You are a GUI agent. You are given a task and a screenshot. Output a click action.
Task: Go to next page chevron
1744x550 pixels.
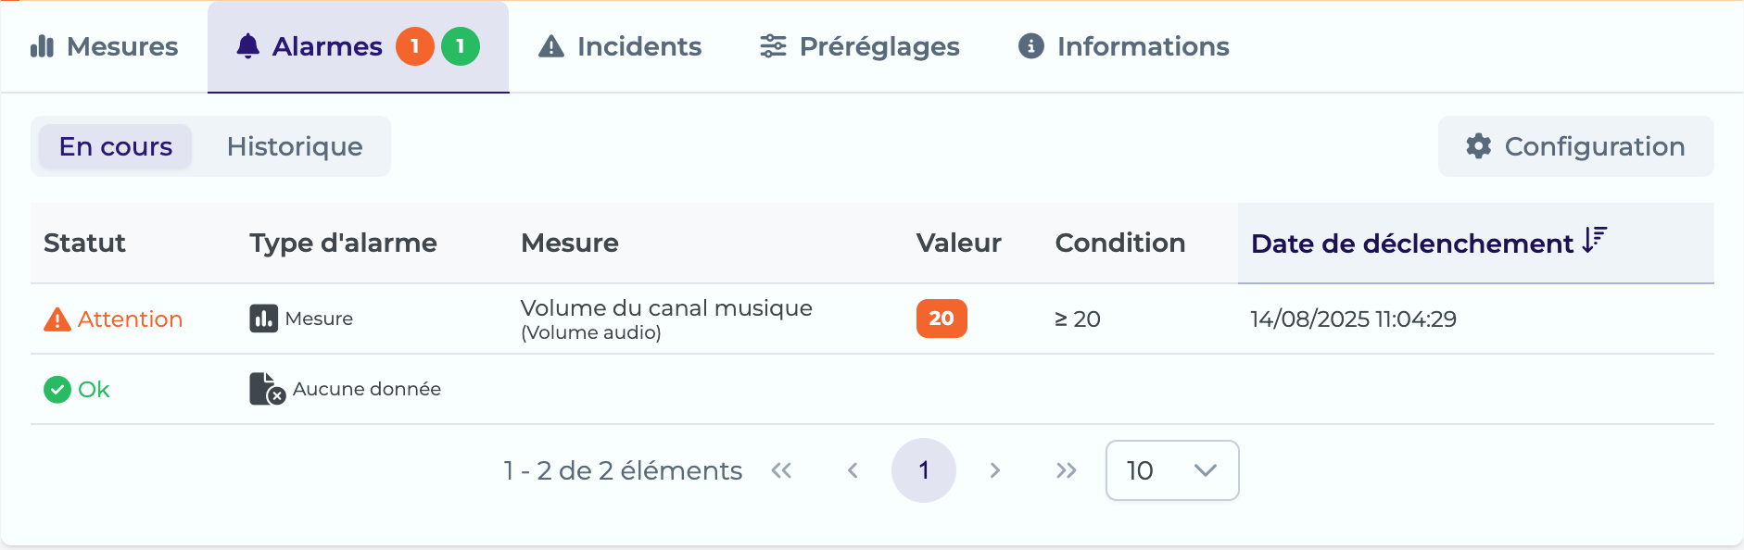[x=994, y=470]
